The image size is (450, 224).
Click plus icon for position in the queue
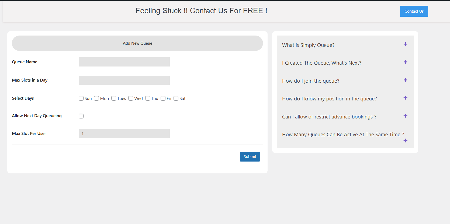pyautogui.click(x=405, y=98)
